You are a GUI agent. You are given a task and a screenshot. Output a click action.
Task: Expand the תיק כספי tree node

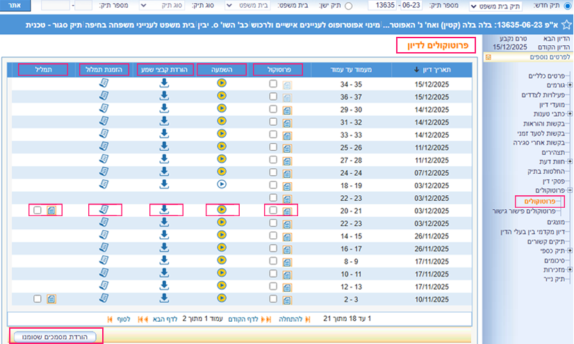(570, 251)
